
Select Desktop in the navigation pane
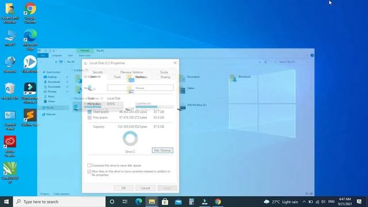(52, 77)
